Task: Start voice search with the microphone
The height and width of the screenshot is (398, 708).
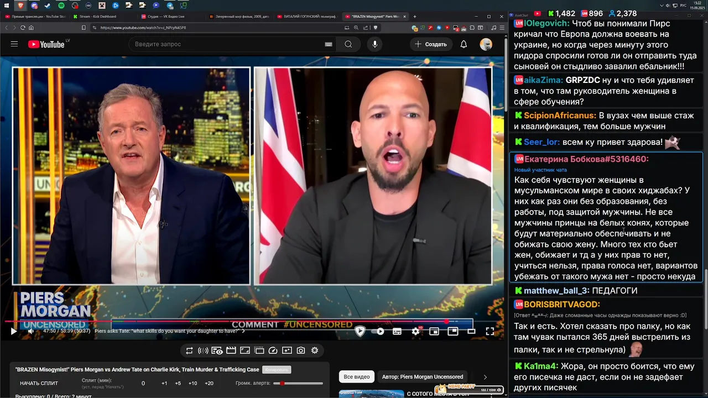Action: (375, 44)
